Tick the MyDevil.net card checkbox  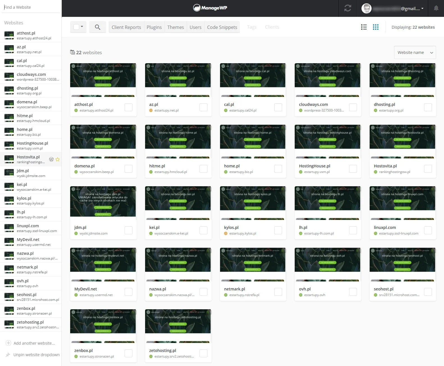click(x=129, y=292)
